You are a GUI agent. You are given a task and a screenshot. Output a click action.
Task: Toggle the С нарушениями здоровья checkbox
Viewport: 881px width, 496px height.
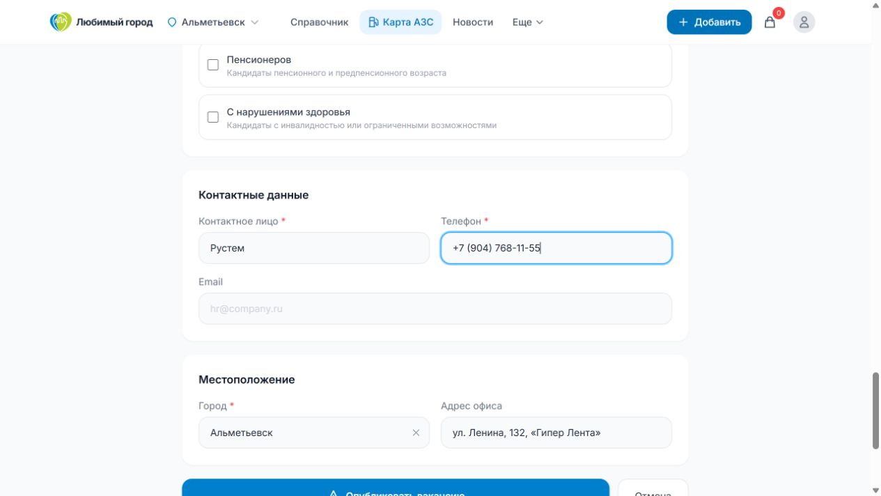point(213,117)
